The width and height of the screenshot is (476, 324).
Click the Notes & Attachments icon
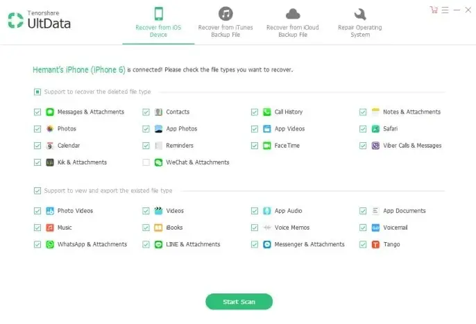[375, 112]
